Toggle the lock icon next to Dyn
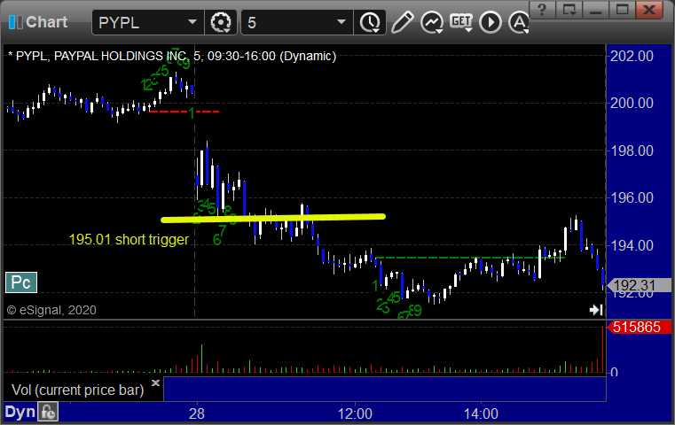 tap(48, 412)
